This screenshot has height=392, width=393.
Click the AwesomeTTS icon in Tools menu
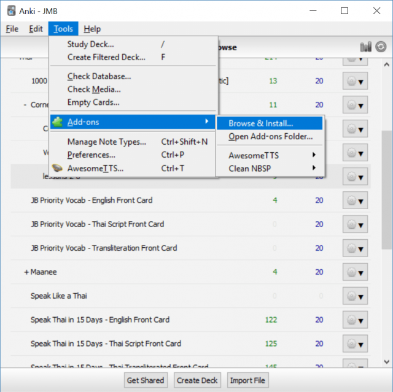57,168
